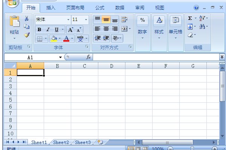Select the Sheet3 worksheet tab
Image resolution: width=226 pixels, height=150 pixels.
83,142
